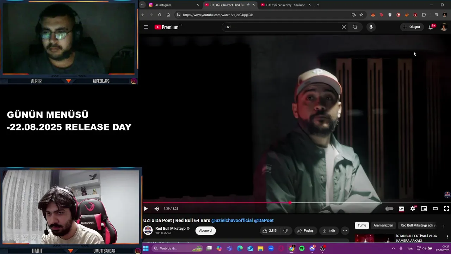The height and width of the screenshot is (254, 451).
Task: Switch to theater mode
Action: 435,208
